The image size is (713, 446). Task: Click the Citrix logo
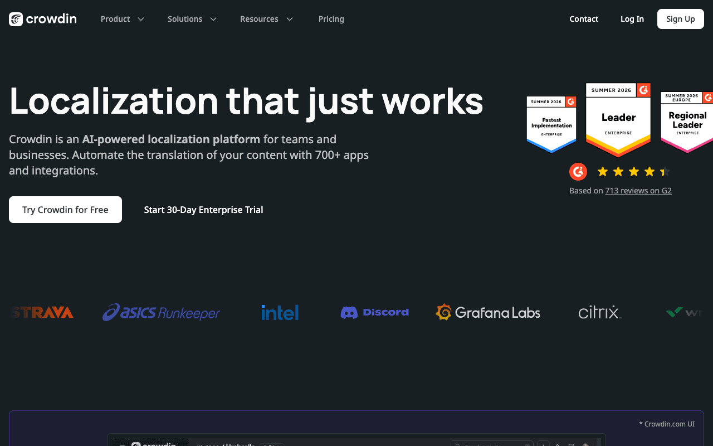pos(600,312)
